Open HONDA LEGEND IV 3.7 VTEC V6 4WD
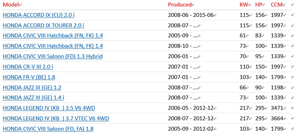295x134 pixels. coord(56,119)
